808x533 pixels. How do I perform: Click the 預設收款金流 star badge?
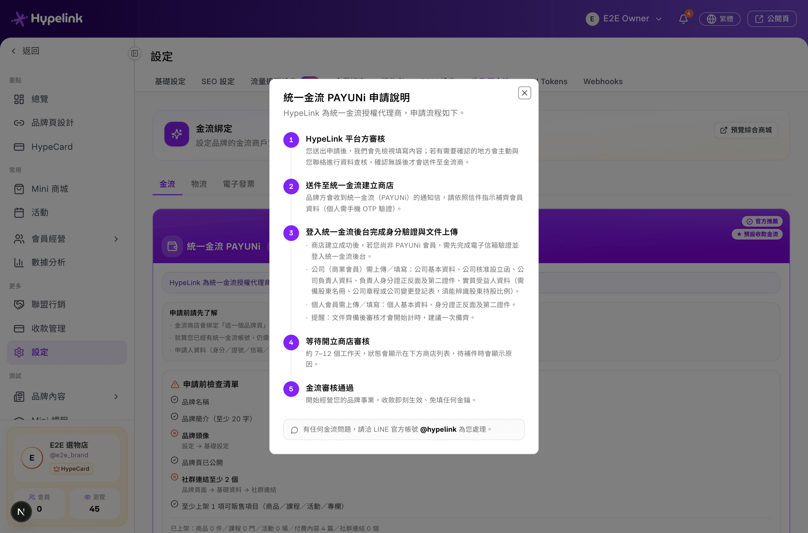pos(757,234)
